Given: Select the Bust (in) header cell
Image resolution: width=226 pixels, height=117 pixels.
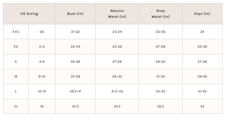Looking at the screenshot, I should coord(75,14).
